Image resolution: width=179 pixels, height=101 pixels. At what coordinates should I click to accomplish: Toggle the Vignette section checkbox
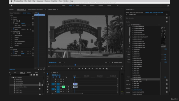coord(167,92)
